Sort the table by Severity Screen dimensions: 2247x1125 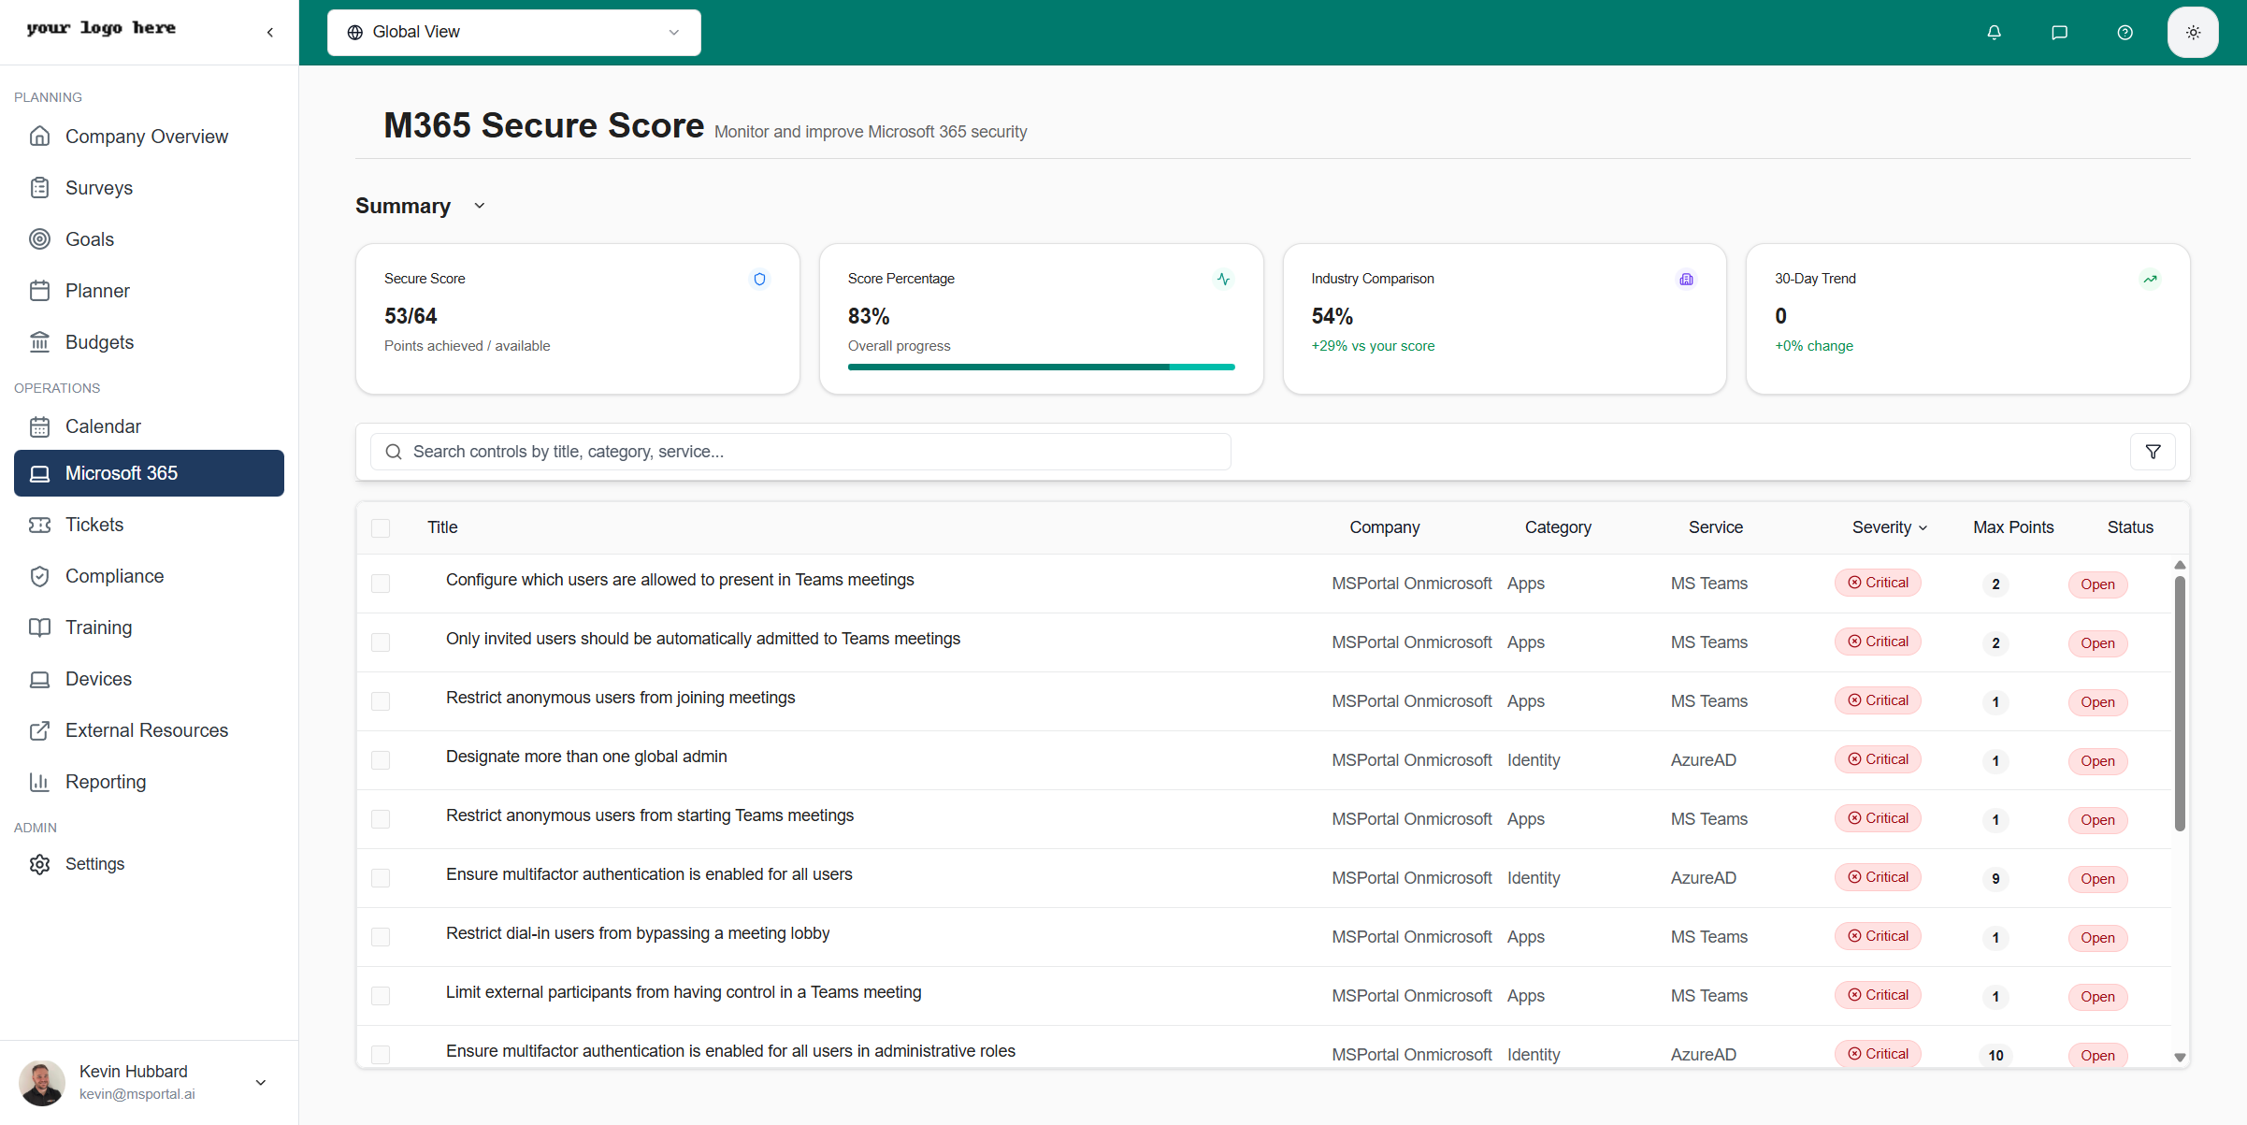point(1888,527)
